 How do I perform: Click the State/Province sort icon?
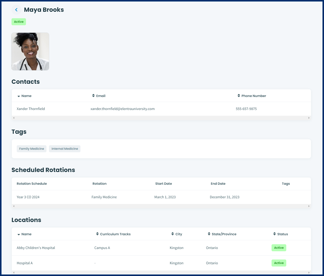coord(209,234)
